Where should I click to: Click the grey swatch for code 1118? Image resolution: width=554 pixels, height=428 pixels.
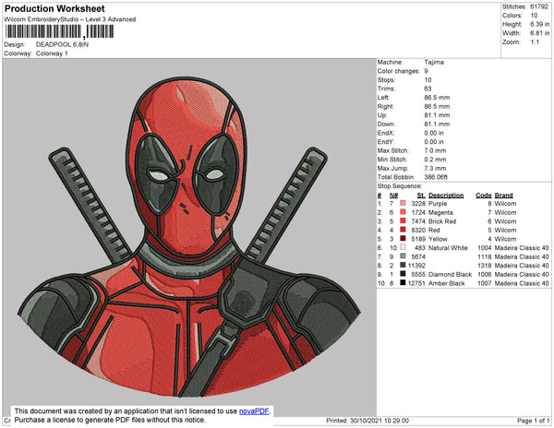[403, 256]
